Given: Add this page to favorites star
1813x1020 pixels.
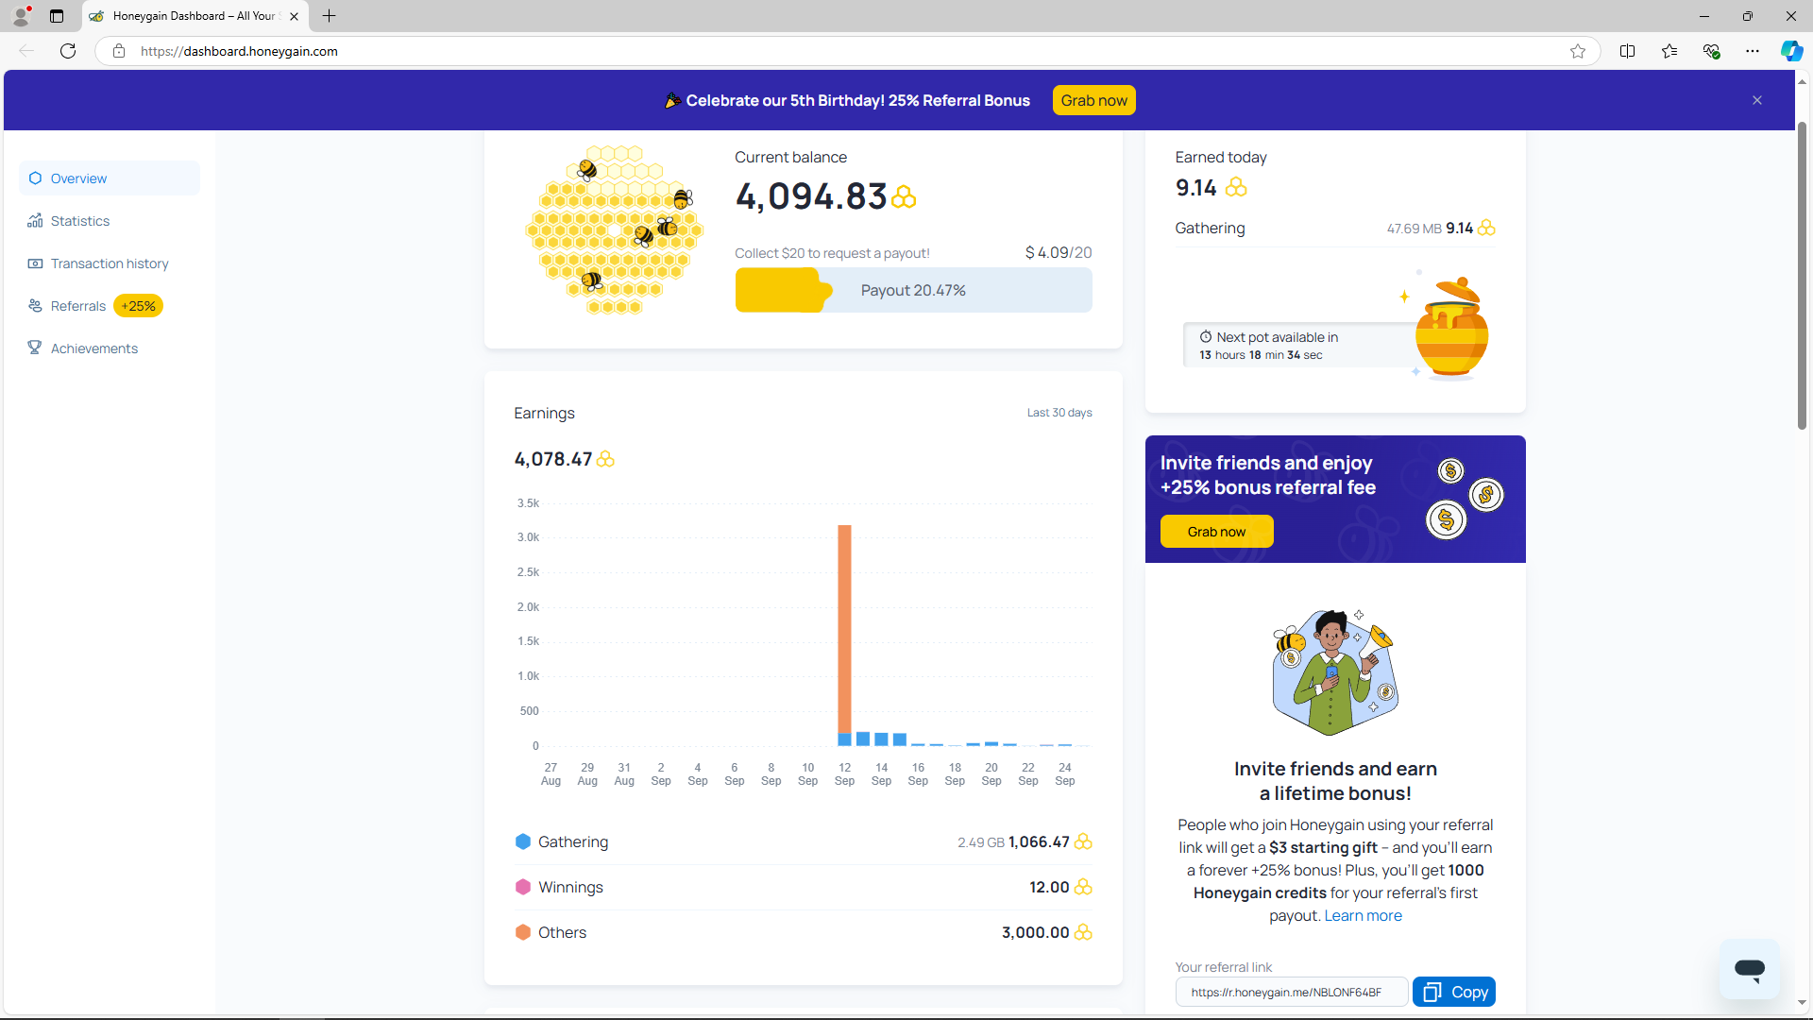Looking at the screenshot, I should coord(1578,51).
